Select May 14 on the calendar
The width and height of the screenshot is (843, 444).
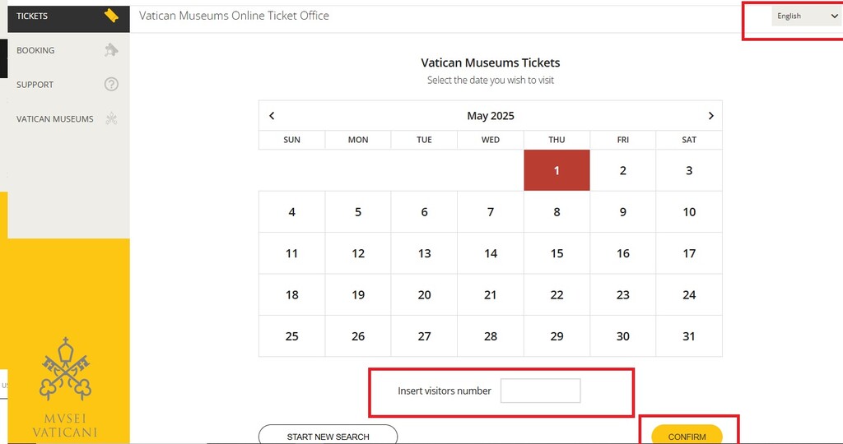tap(491, 253)
